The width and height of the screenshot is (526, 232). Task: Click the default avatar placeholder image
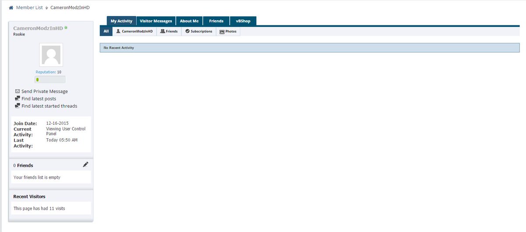click(x=51, y=55)
